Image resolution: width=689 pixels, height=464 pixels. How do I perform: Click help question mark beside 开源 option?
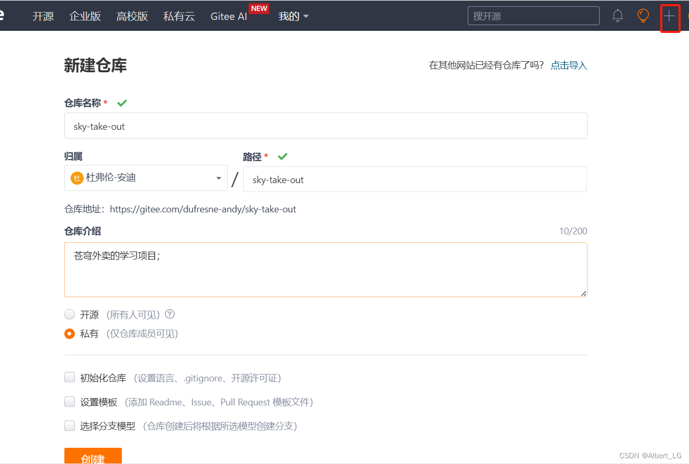(170, 314)
